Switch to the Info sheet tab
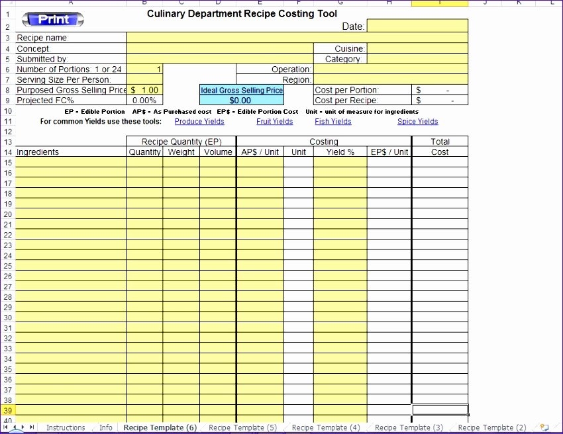Image resolution: width=563 pixels, height=434 pixels. [105, 427]
